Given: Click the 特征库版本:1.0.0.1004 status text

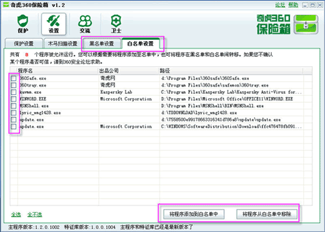Looking at the screenshot, I should (90, 227).
